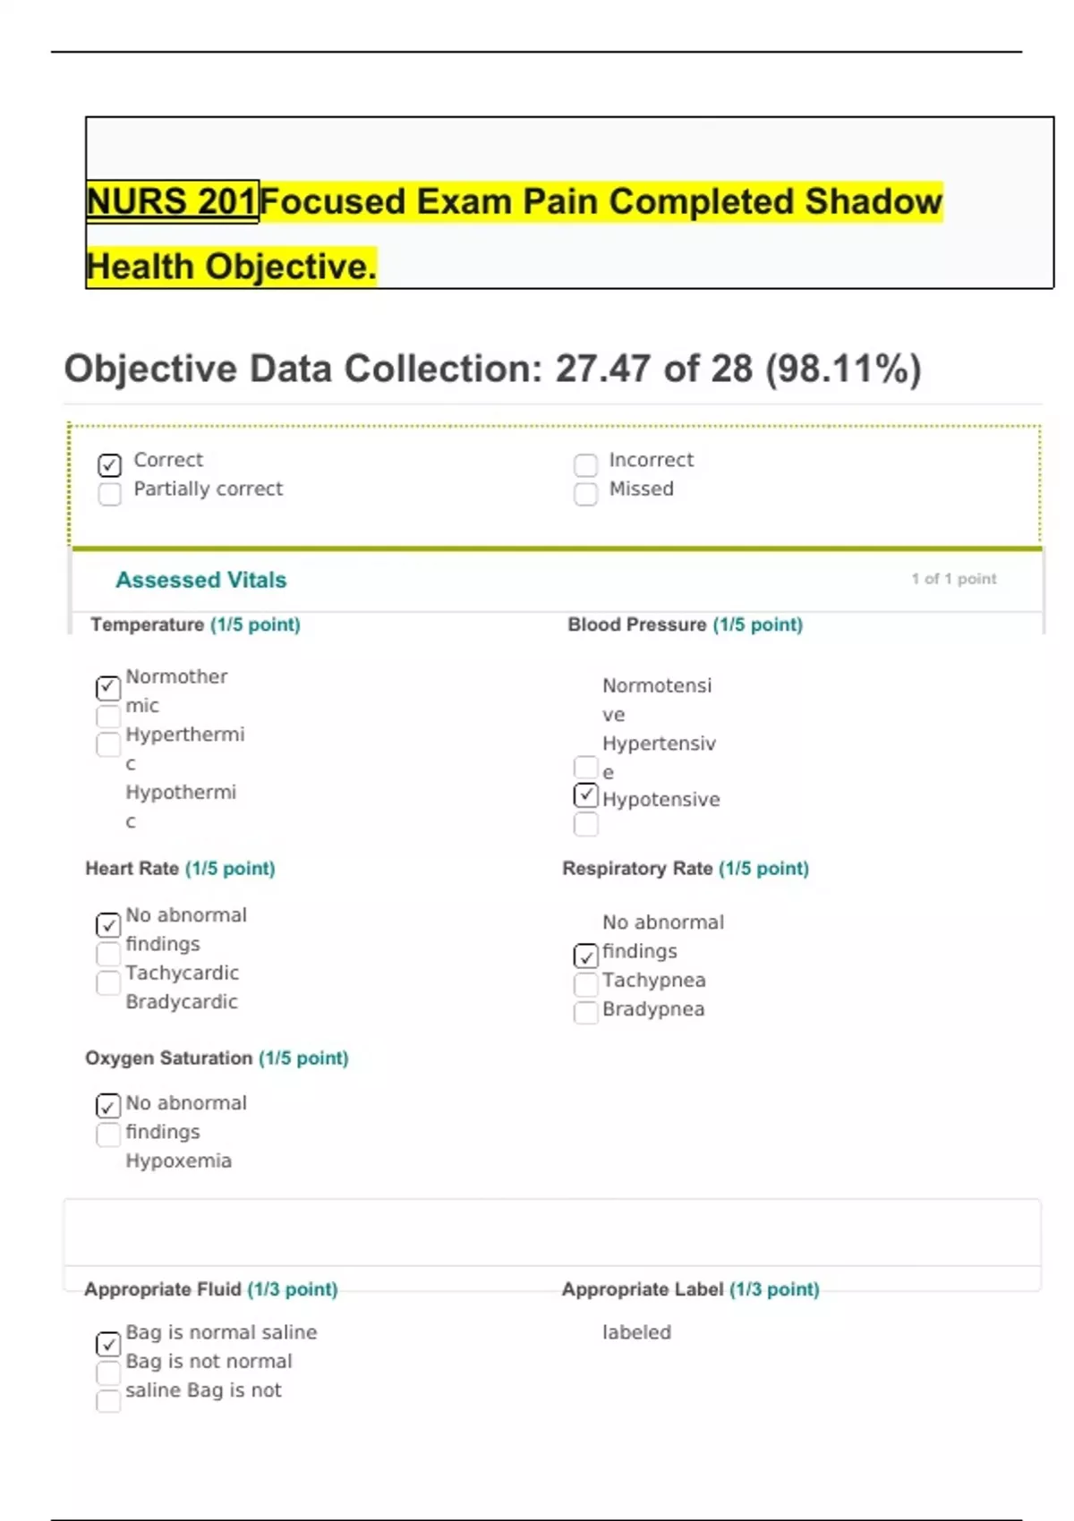Screen dimensions: 1074x1521
Task: Uncheck the checked box under Heart Rate
Action: click(108, 925)
